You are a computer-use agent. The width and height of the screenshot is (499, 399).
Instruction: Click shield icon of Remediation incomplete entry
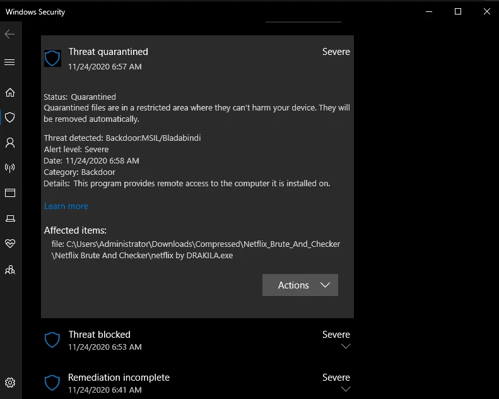(52, 383)
